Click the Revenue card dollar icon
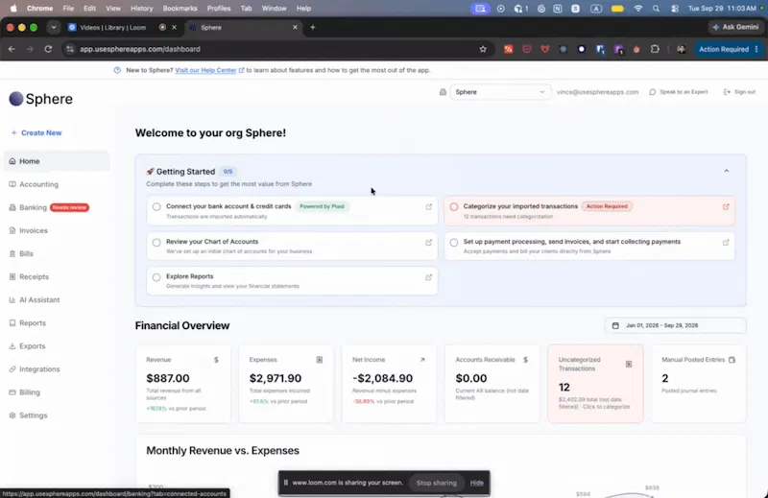 216,360
